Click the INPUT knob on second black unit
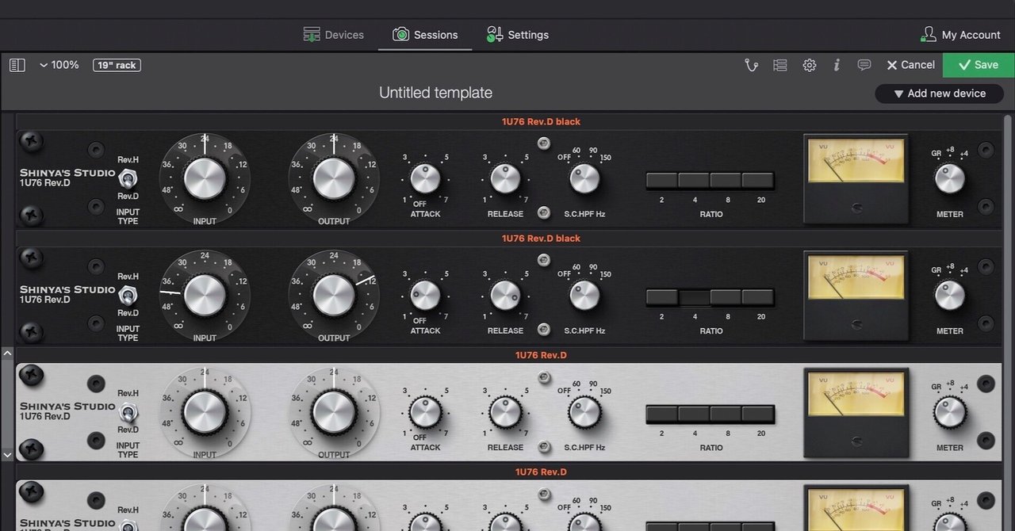The width and height of the screenshot is (1015, 531). tap(205, 295)
